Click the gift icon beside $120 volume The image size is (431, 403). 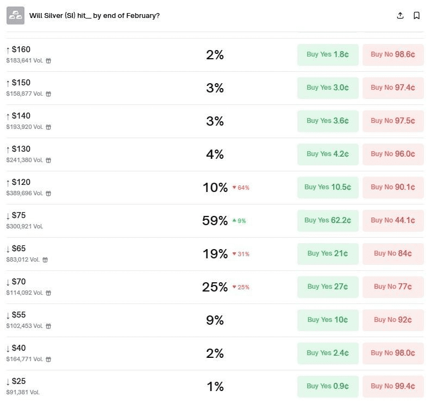pyautogui.click(x=48, y=194)
